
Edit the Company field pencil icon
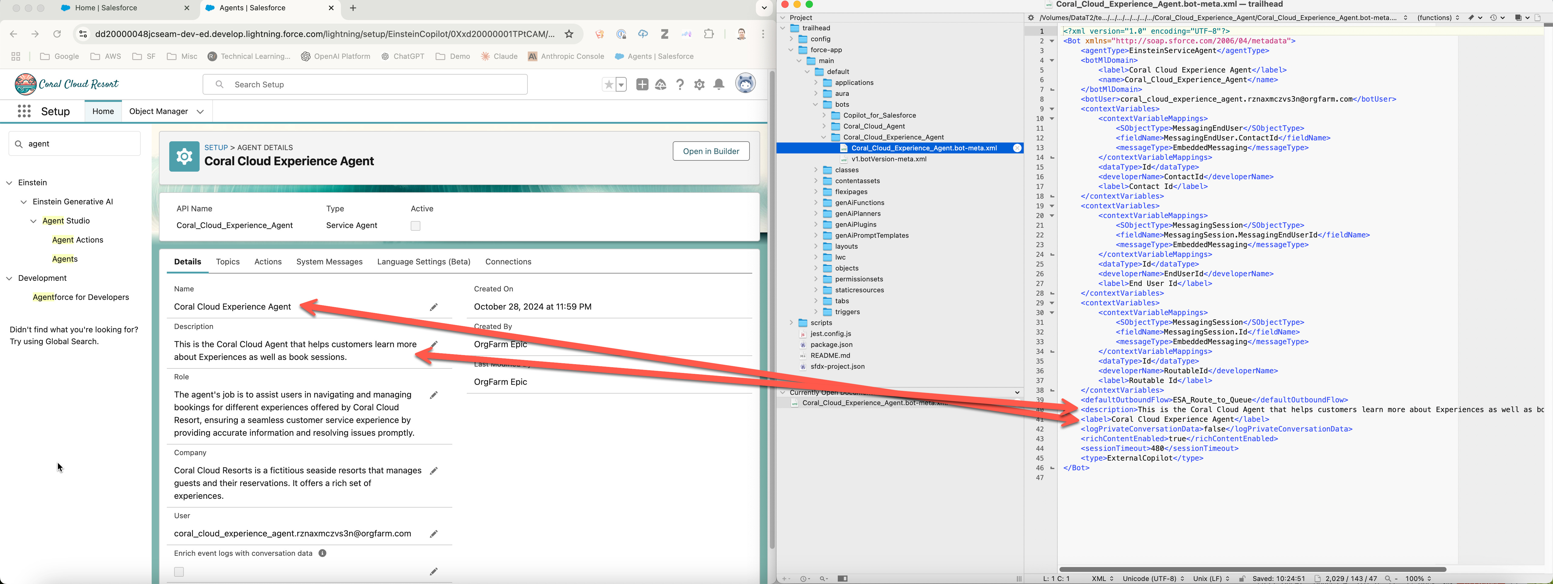coord(433,471)
